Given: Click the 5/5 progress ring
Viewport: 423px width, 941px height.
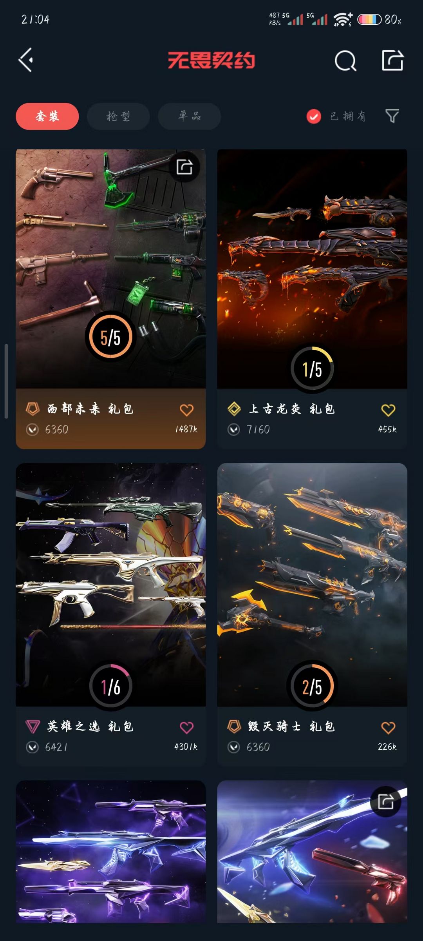Looking at the screenshot, I should pyautogui.click(x=111, y=336).
